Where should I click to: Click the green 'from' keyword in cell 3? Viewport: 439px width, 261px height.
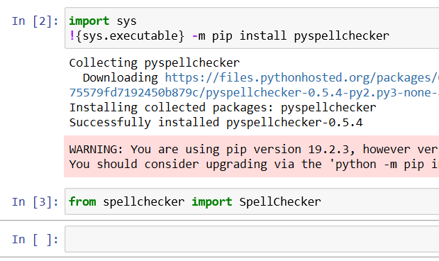pos(82,201)
